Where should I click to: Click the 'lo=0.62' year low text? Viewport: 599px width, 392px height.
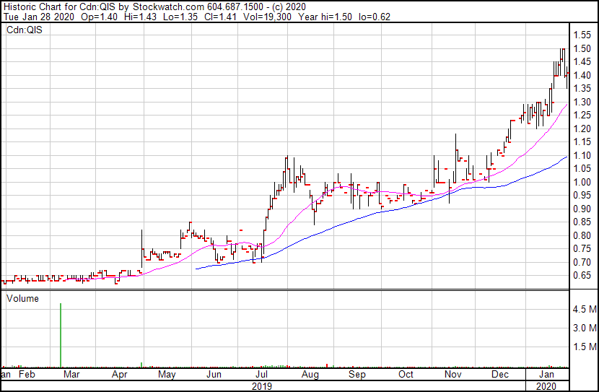pos(375,17)
